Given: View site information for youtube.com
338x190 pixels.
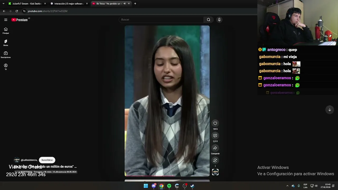Looking at the screenshot, I should (24, 11).
